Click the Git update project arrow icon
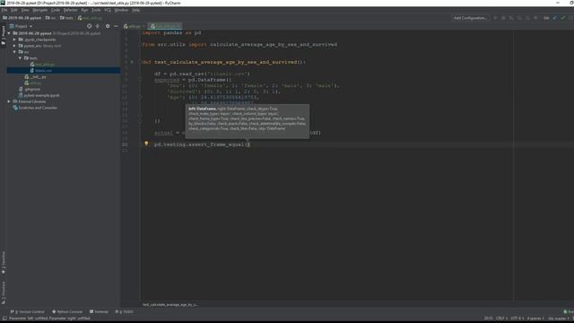The height and width of the screenshot is (323, 574). coord(555,18)
